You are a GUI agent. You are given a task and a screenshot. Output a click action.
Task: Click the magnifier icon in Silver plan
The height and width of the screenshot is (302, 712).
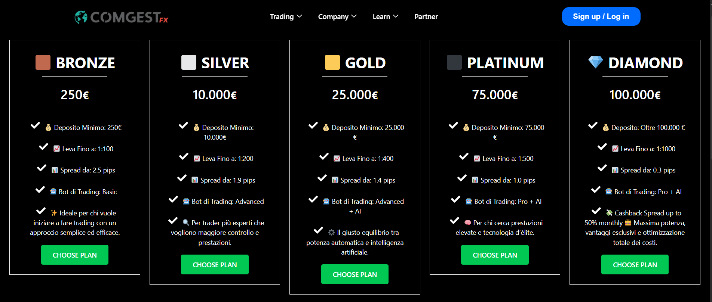click(186, 223)
